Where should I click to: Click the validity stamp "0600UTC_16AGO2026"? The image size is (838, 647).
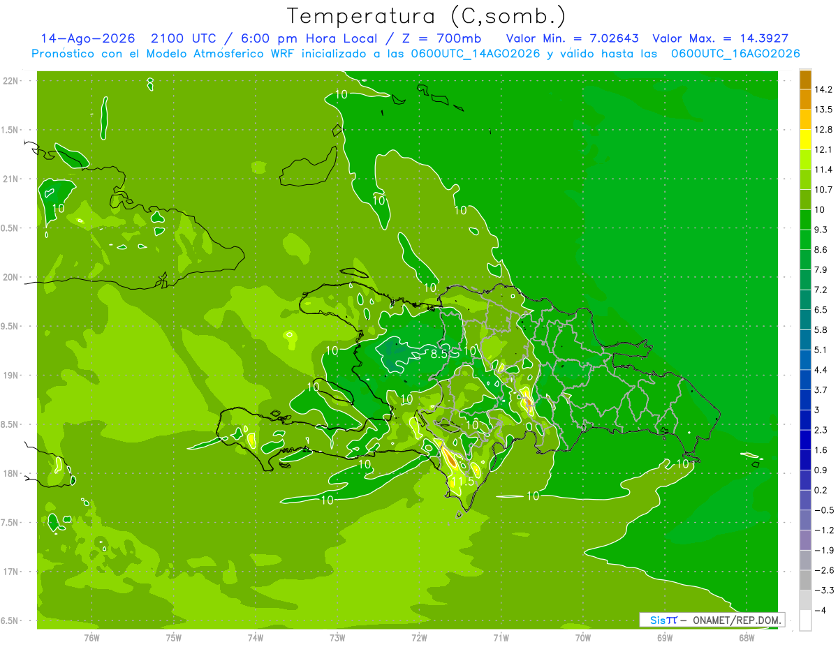(x=735, y=54)
